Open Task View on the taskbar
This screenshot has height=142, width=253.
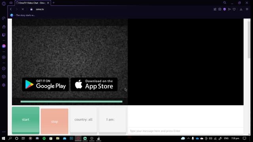click(x=23, y=138)
